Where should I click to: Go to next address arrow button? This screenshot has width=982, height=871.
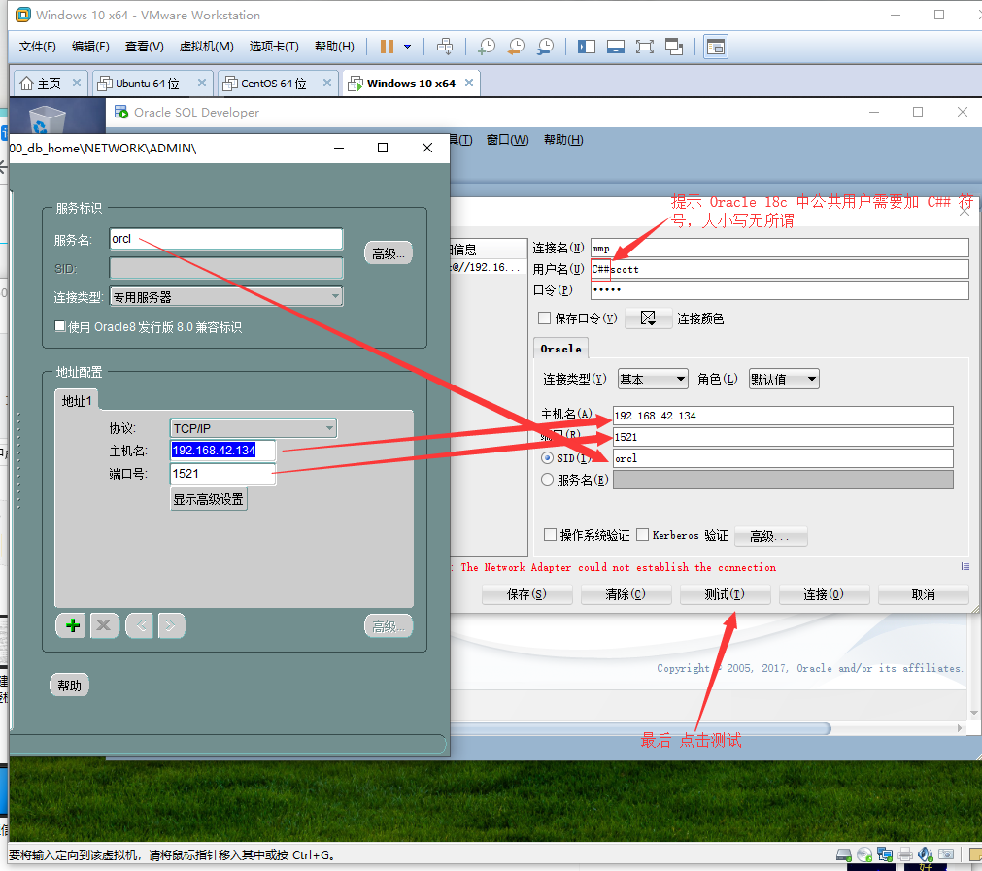coord(171,625)
